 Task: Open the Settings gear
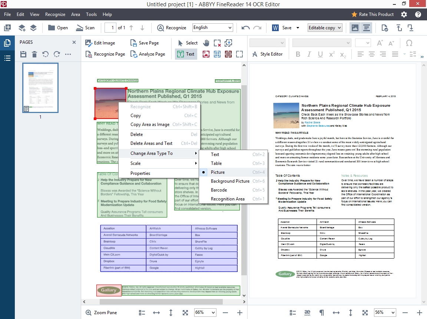click(x=404, y=14)
